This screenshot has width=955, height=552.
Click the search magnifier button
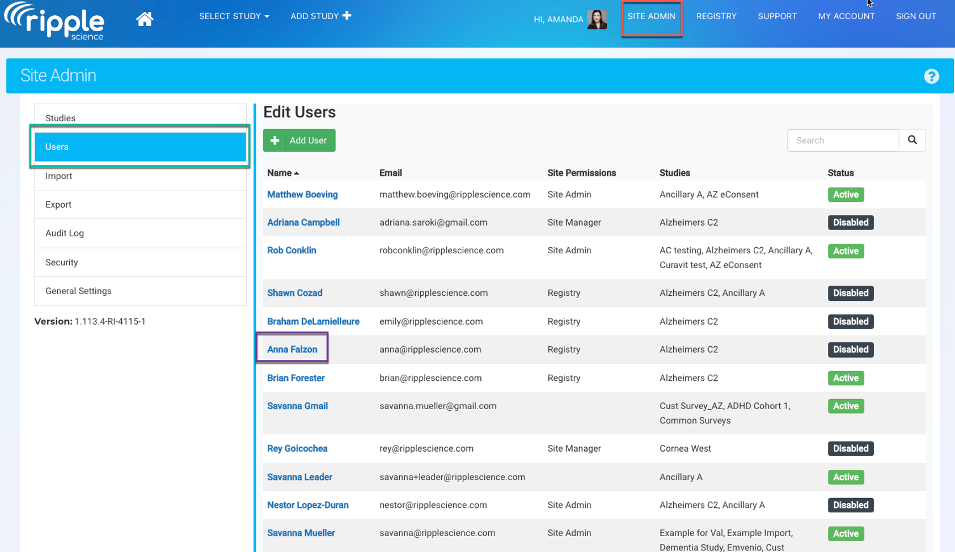(912, 140)
